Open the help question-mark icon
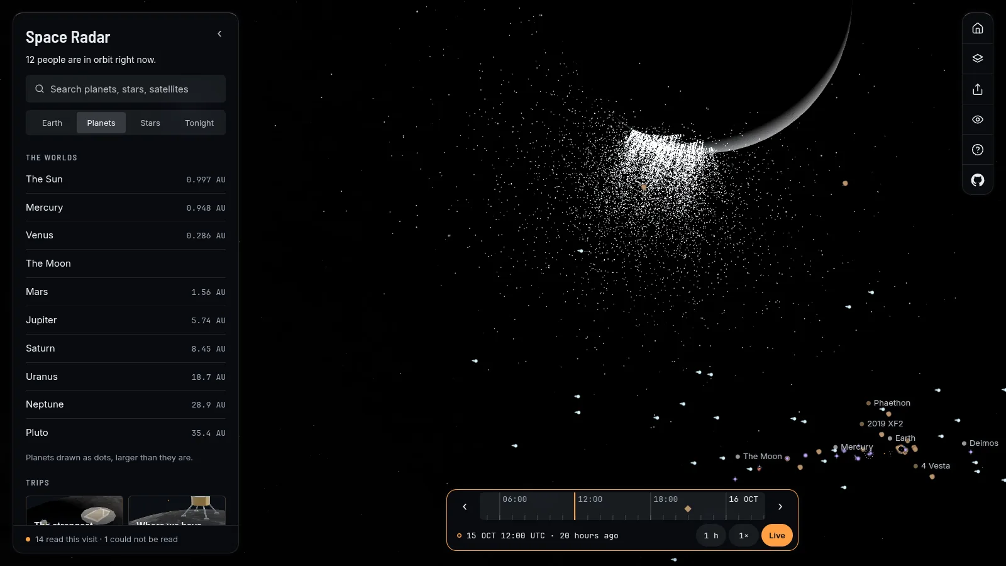The height and width of the screenshot is (566, 1006). tap(978, 150)
